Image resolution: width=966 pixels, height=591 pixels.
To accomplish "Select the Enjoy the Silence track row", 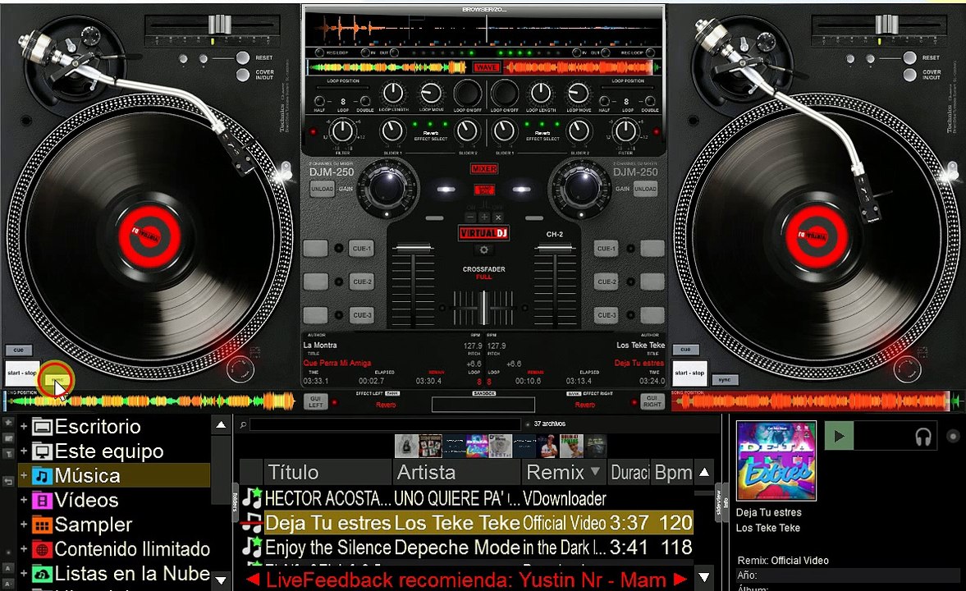I will point(467,547).
